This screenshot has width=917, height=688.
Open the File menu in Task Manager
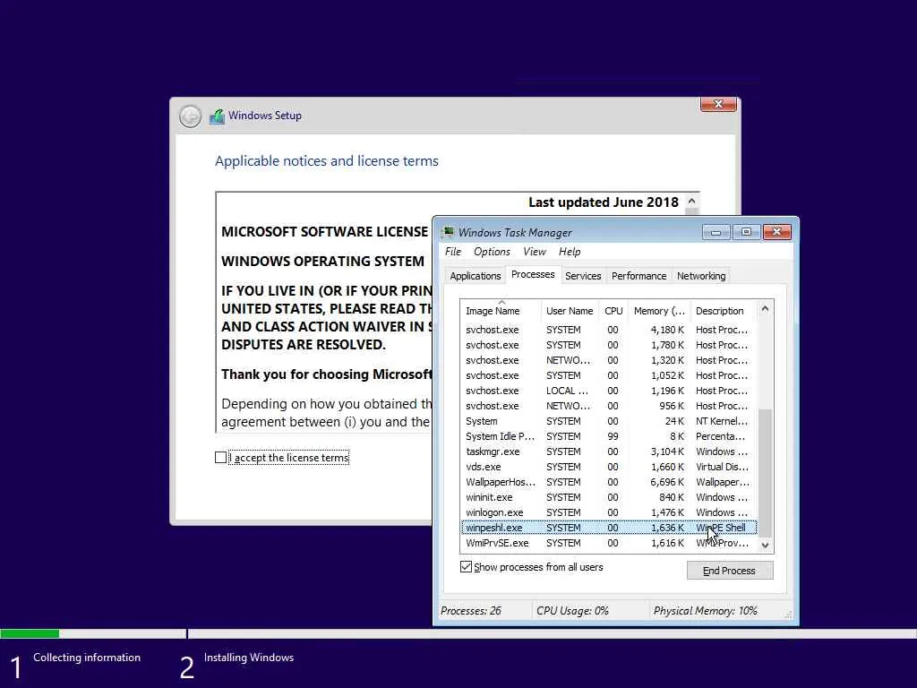(452, 252)
